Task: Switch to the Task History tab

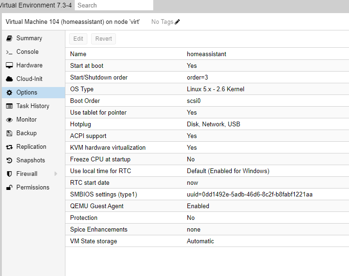Action: 33,106
